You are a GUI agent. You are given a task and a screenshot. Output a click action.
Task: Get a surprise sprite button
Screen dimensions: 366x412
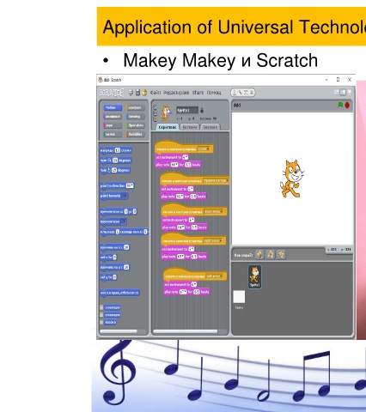tap(281, 254)
